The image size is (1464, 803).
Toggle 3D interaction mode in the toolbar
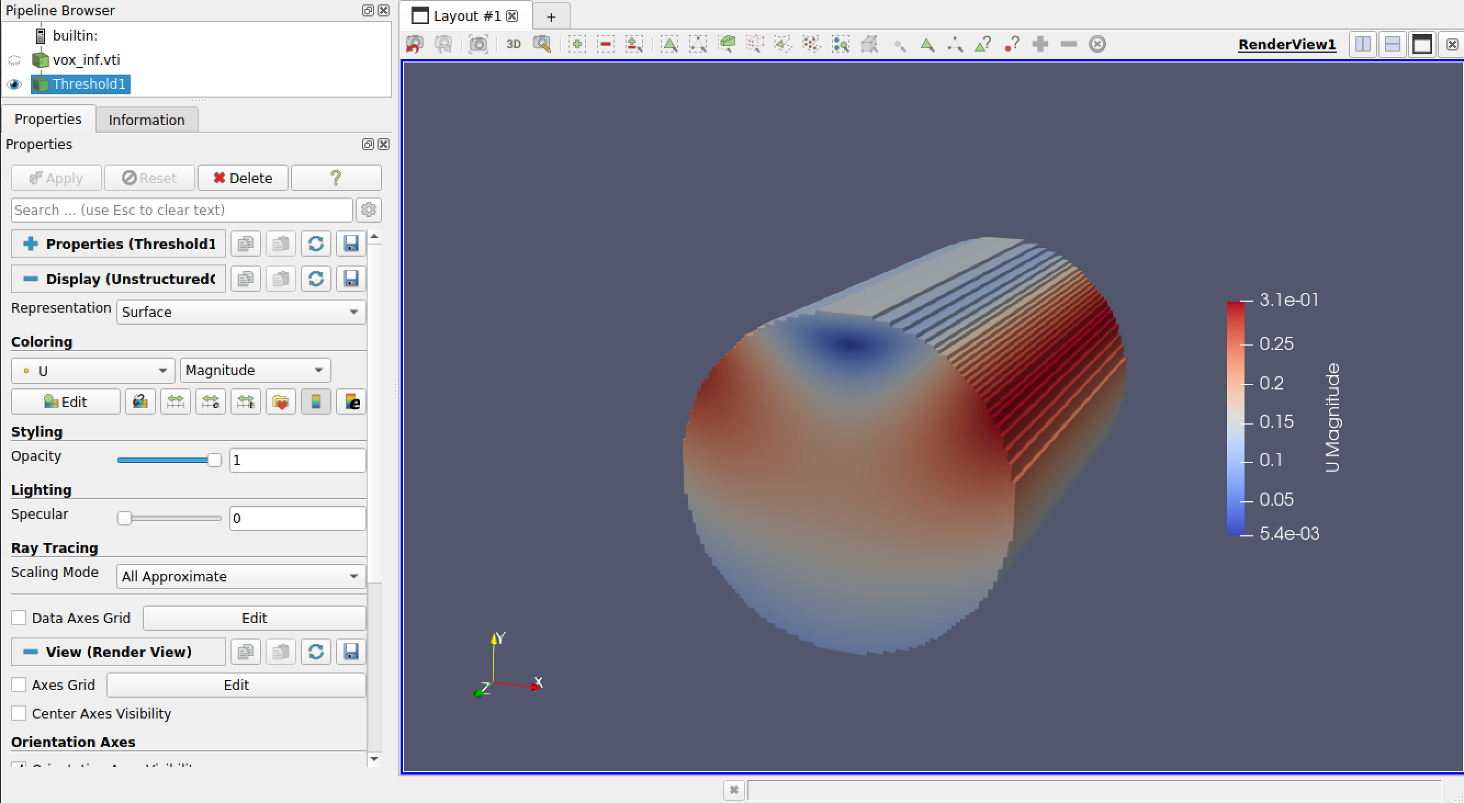tap(513, 44)
